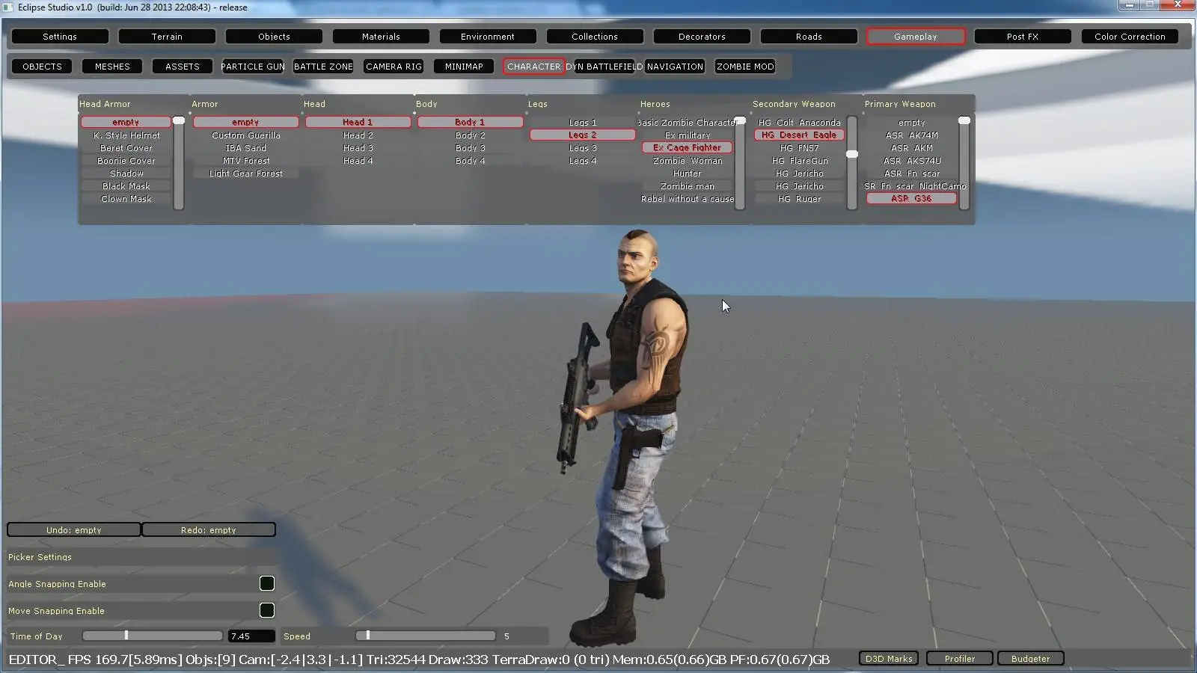Toggle D3D Marks button
Screen dimensions: 1197x673
click(889, 659)
